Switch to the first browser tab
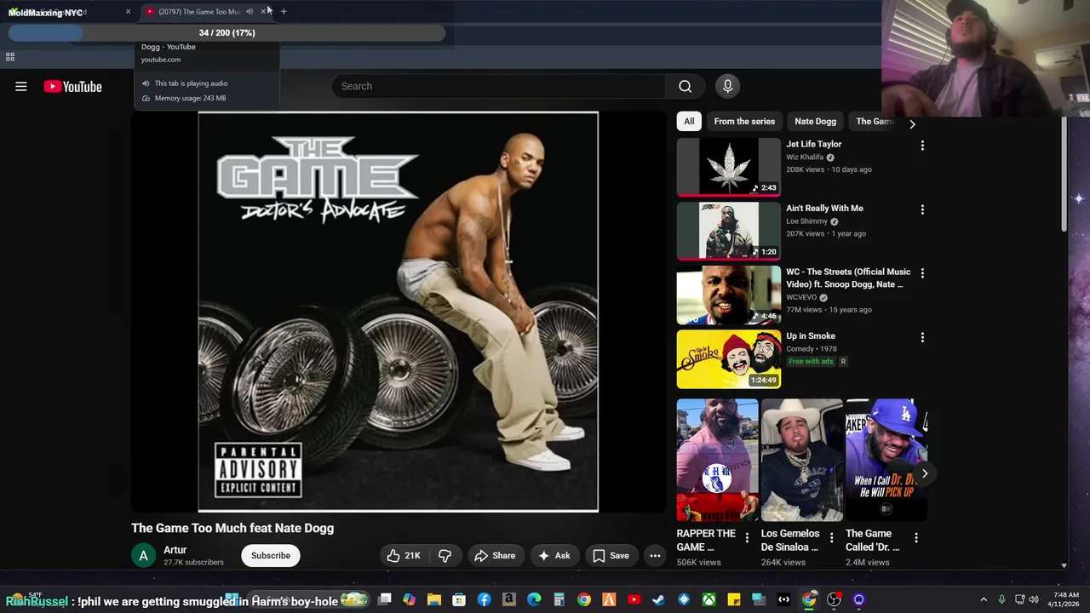 (x=68, y=11)
